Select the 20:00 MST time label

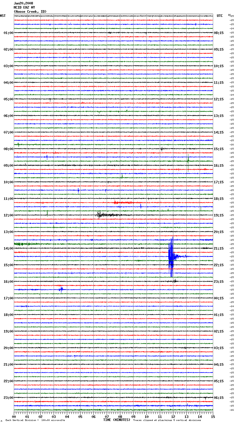coord(9,348)
